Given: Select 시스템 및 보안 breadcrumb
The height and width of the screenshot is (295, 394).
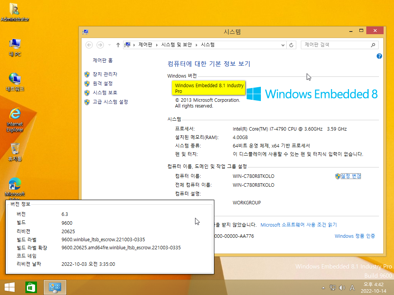Looking at the screenshot, I should [x=176, y=45].
